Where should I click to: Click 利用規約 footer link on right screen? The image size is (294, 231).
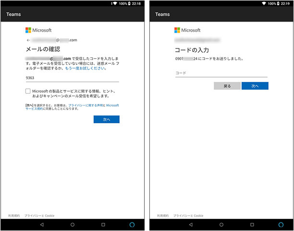tap(163, 216)
